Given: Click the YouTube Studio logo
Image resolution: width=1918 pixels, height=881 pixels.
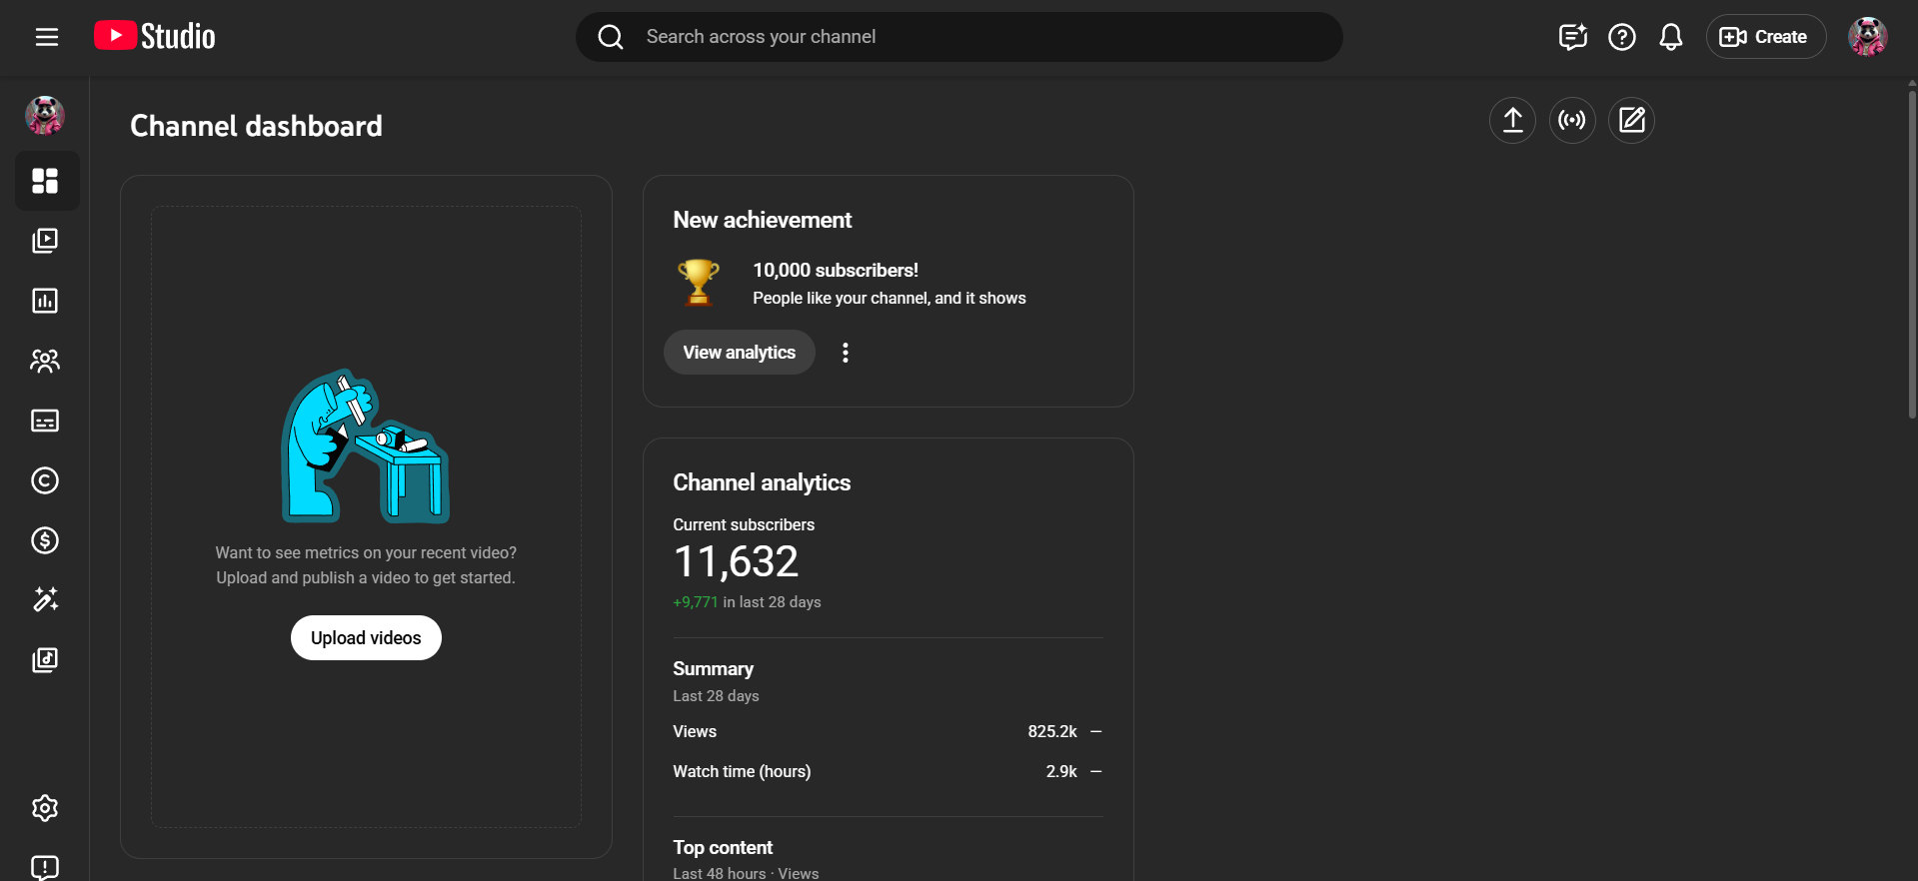Looking at the screenshot, I should coord(155,37).
